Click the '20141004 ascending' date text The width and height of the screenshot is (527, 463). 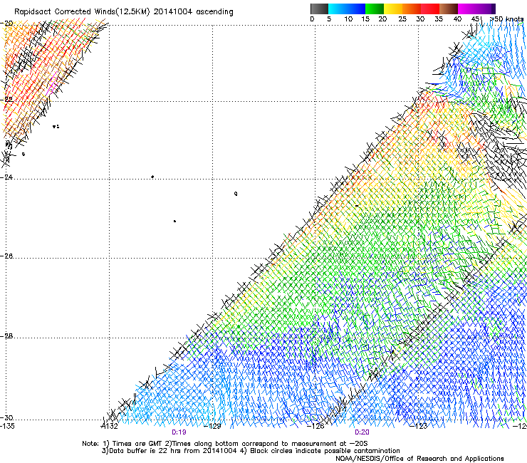point(193,12)
